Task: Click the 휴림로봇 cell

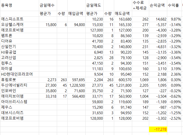Action: (20, 80)
